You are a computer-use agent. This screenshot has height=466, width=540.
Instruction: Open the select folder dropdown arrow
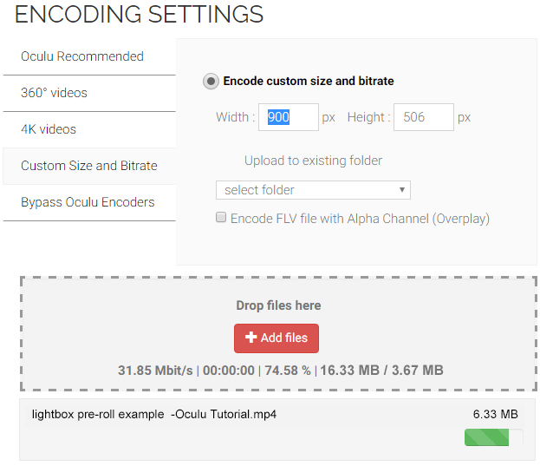point(401,190)
